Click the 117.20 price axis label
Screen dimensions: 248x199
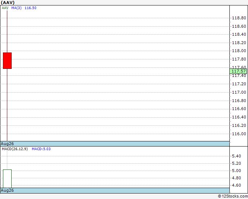tap(239, 84)
